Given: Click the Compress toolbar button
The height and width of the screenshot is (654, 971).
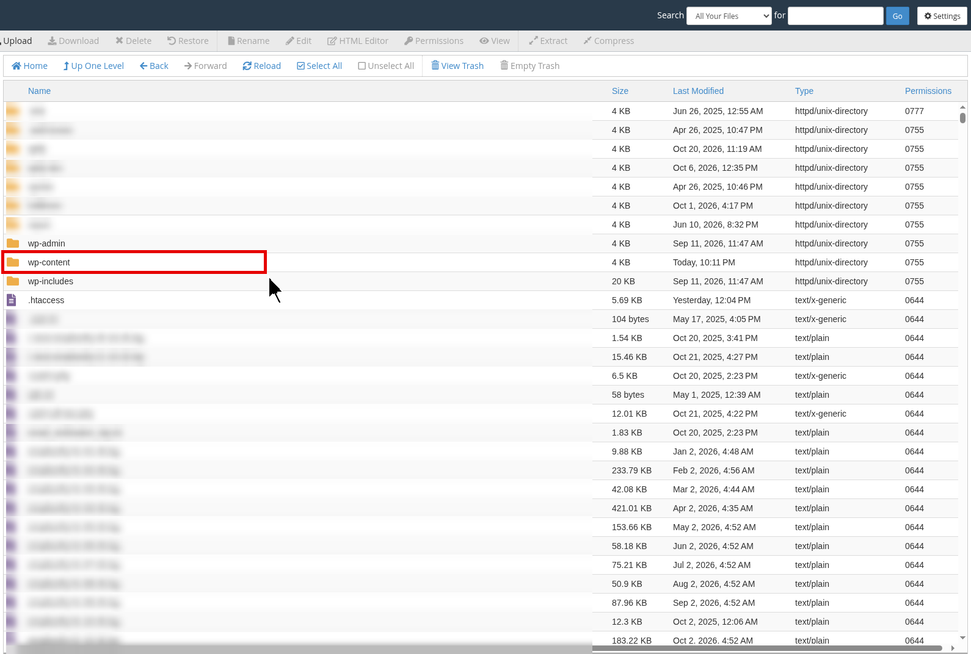Looking at the screenshot, I should pos(609,41).
